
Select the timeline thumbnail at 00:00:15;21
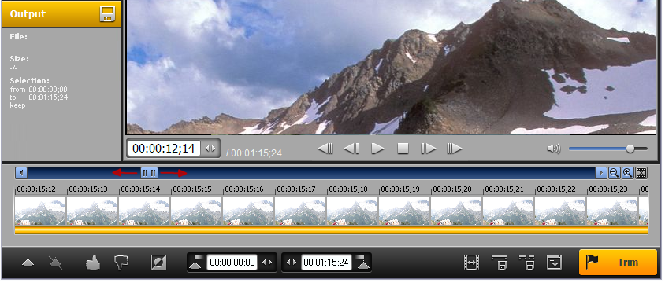509,210
